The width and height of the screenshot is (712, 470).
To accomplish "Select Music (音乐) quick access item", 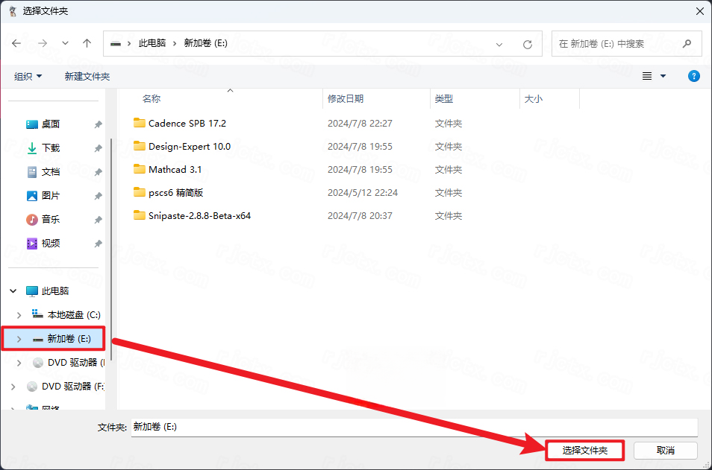I will (x=51, y=220).
